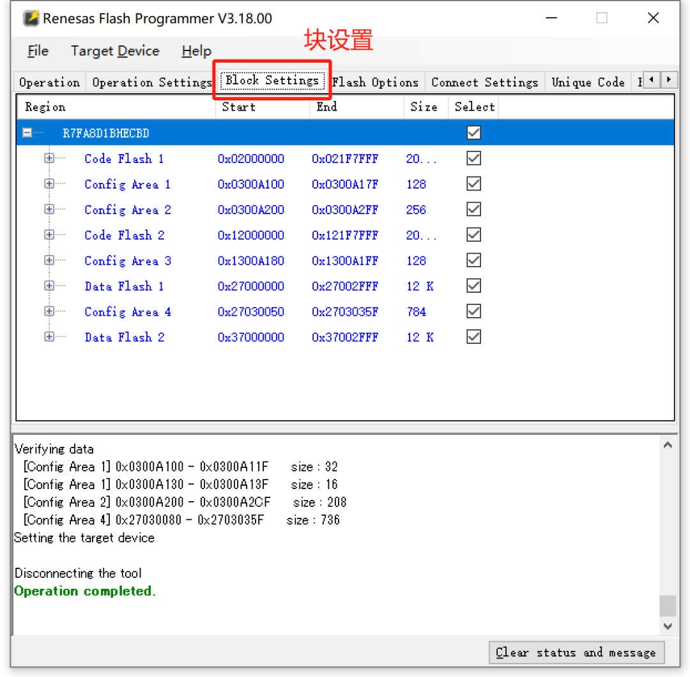Select the Config Area 3 row label
690x677 pixels.
click(x=128, y=261)
